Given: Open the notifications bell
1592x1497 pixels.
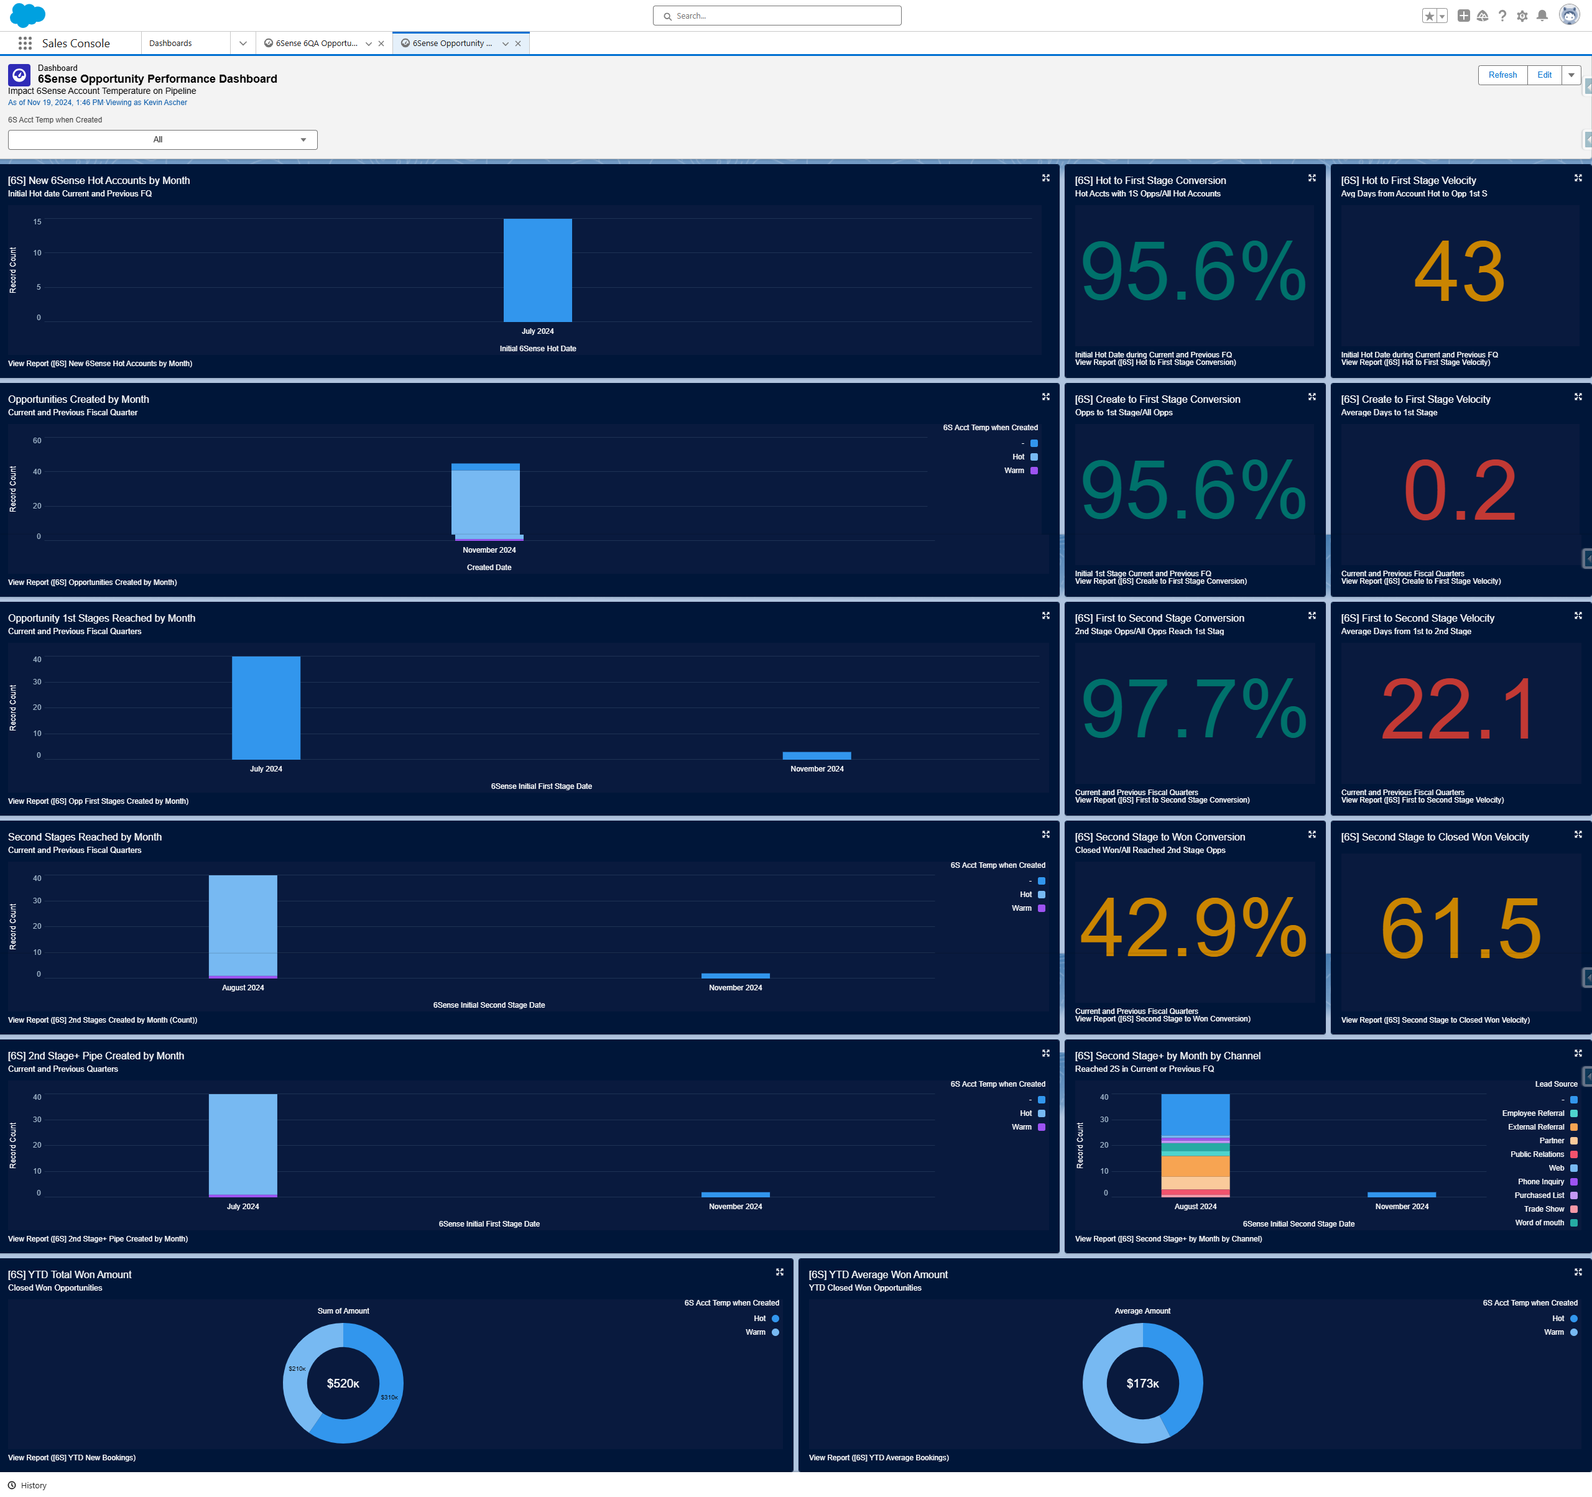Looking at the screenshot, I should click(x=1542, y=16).
